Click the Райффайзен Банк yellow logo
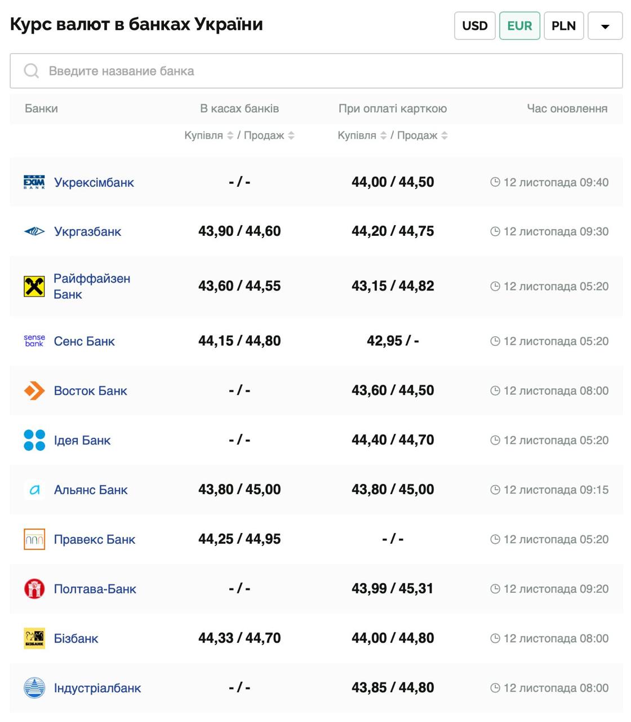The width and height of the screenshot is (631, 722). pos(34,287)
